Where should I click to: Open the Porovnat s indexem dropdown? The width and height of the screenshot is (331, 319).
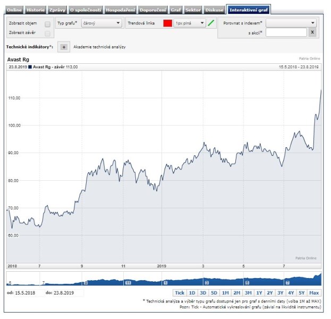(x=291, y=23)
